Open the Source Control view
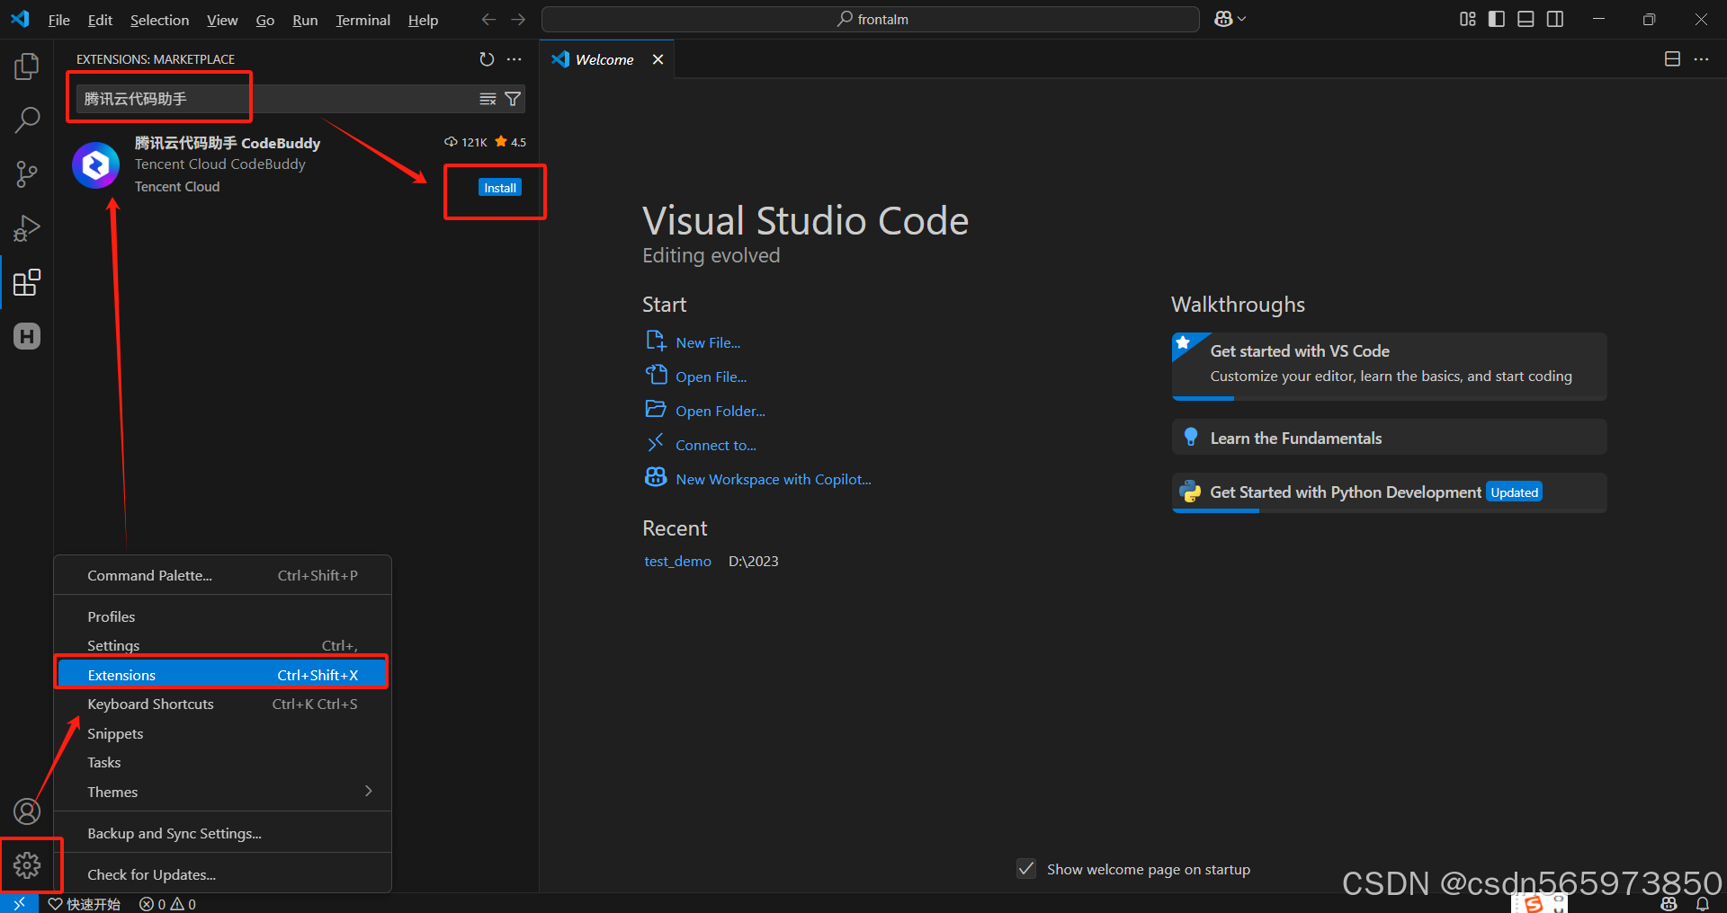The width and height of the screenshot is (1727, 913). (27, 174)
